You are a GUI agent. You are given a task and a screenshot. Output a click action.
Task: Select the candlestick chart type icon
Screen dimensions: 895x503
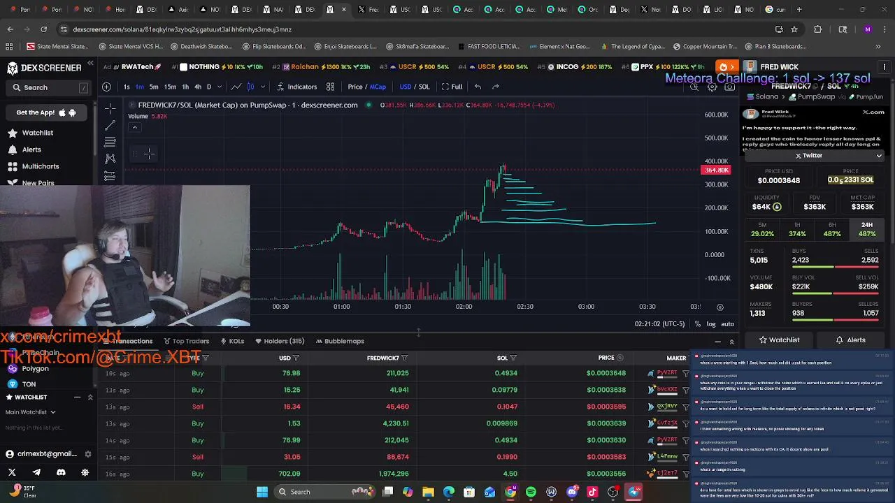coord(250,87)
